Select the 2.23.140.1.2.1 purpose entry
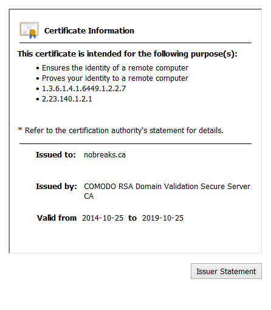The image size is (271, 310). pos(67,99)
